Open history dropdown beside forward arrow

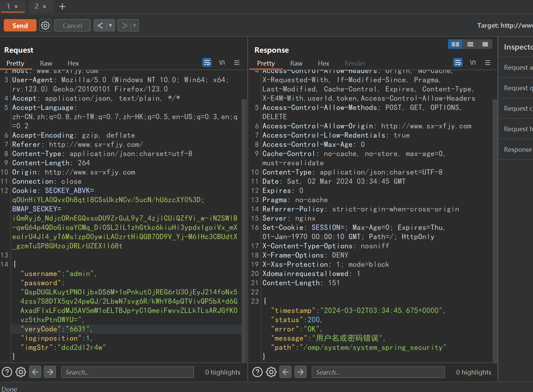135,25
